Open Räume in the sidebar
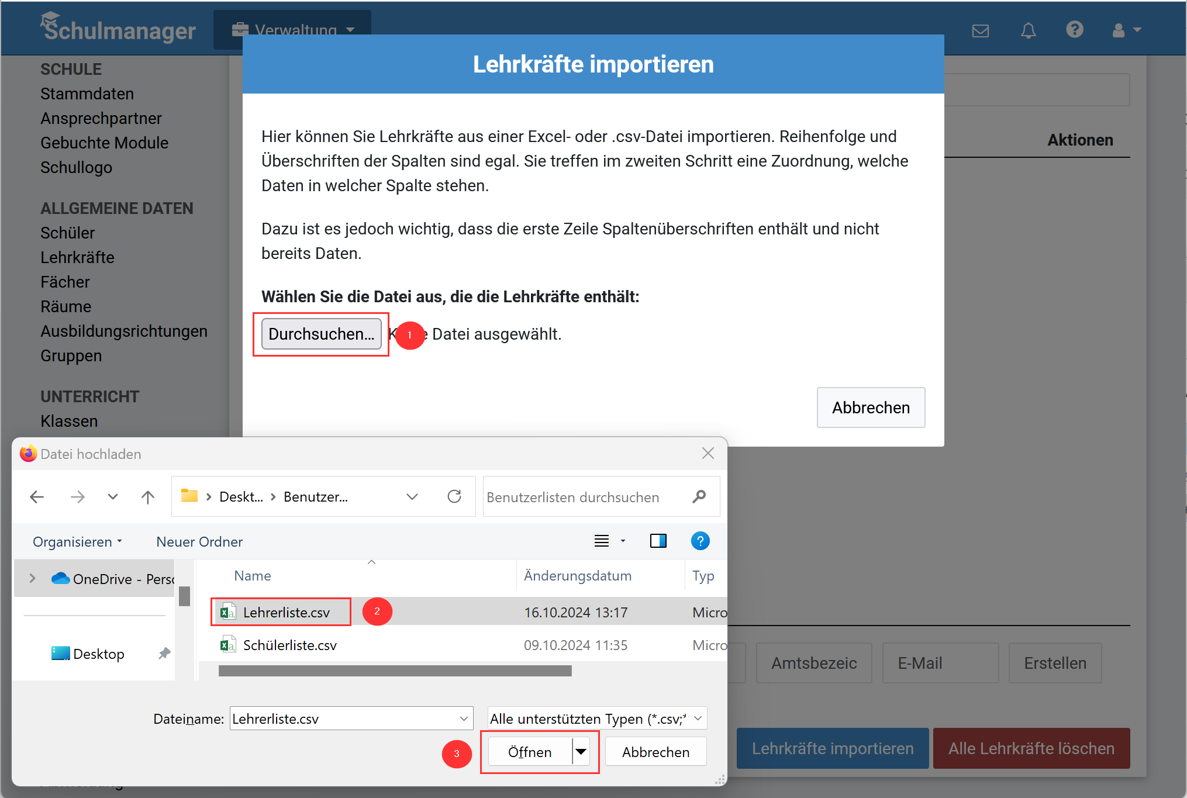 66,306
